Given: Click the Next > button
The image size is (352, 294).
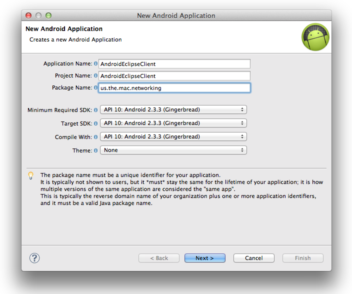Looking at the screenshot, I should point(204,258).
